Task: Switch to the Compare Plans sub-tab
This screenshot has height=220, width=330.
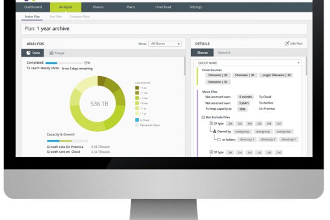Action: [80, 16]
